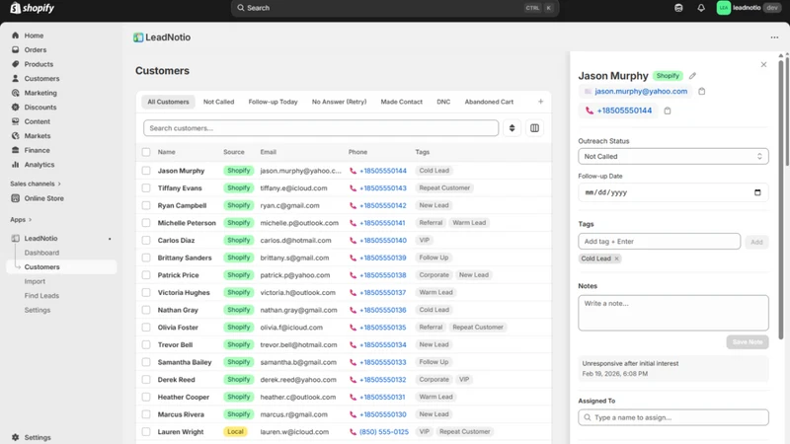Viewport: 790px width, 444px height.
Task: Open Markets in the sidebar
Action: tap(38, 136)
